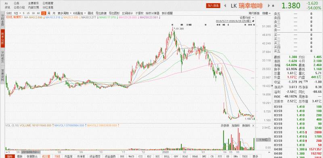Click the bell icon near stock name
The width and height of the screenshot is (323, 158).
click(x=273, y=6)
